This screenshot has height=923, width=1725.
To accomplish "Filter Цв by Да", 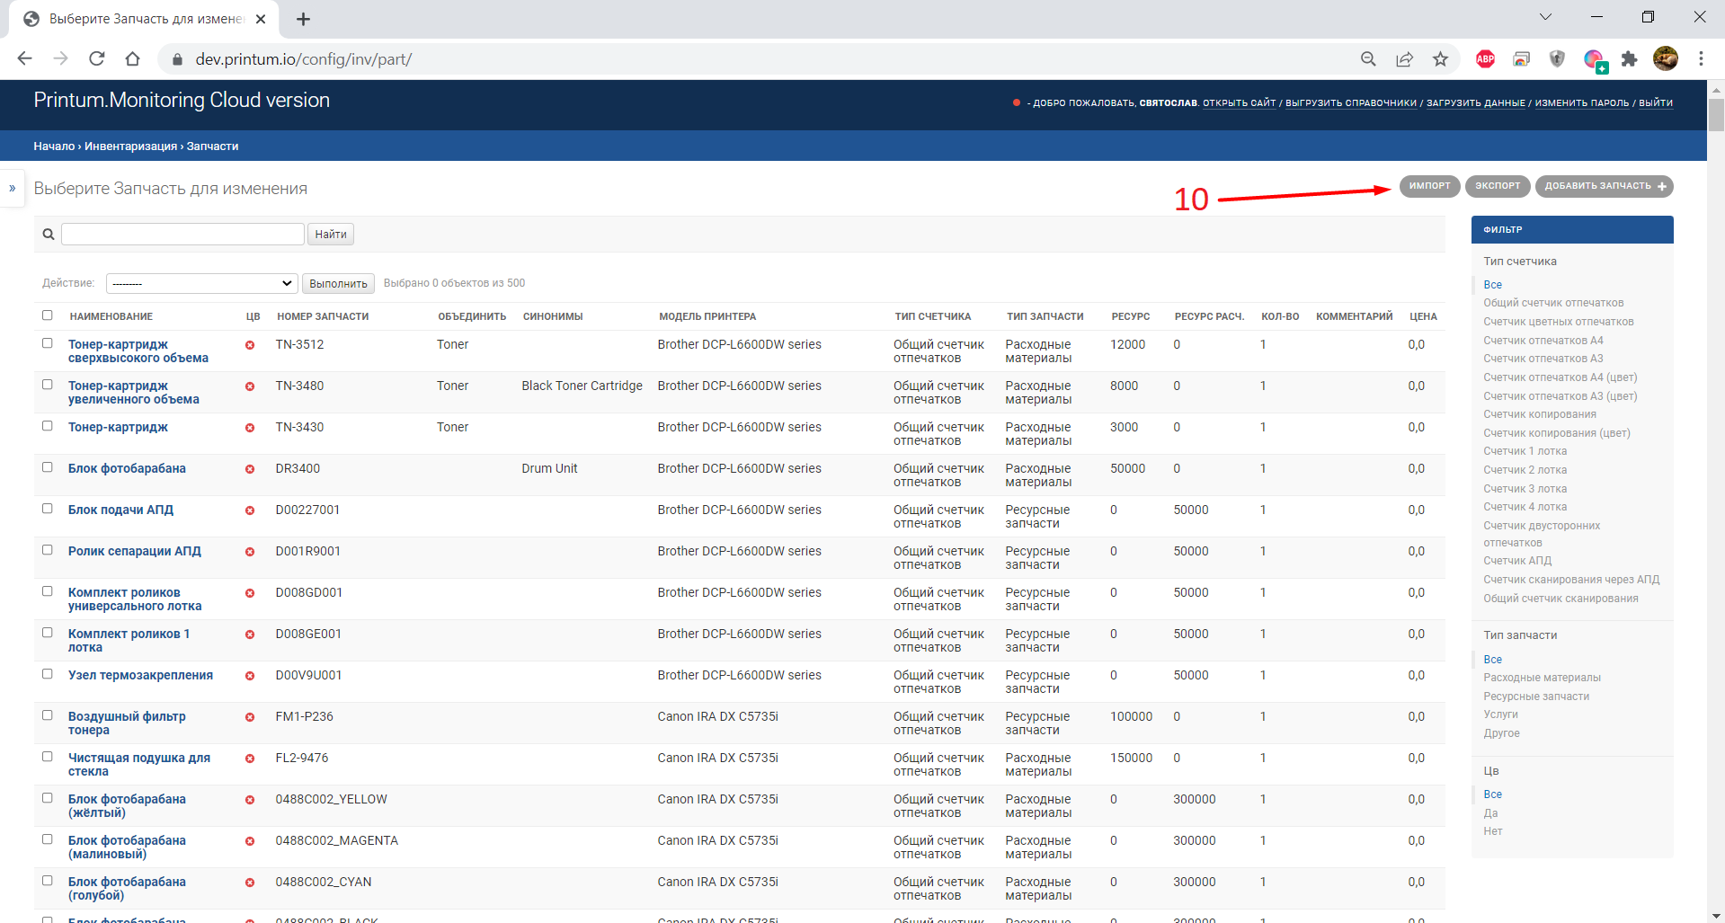I will click(x=1490, y=813).
